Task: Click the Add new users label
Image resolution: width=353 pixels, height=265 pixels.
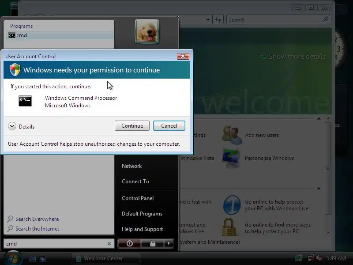Action: coord(262,135)
